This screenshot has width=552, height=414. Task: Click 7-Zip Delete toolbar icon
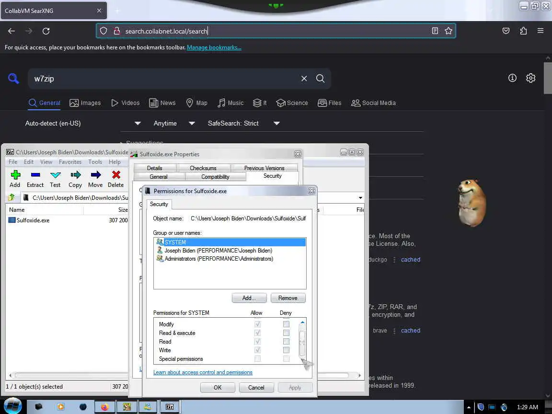click(116, 175)
